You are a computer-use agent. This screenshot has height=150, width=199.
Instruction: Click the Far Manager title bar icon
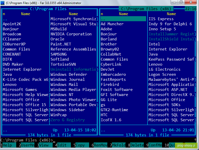click(x=3, y=3)
